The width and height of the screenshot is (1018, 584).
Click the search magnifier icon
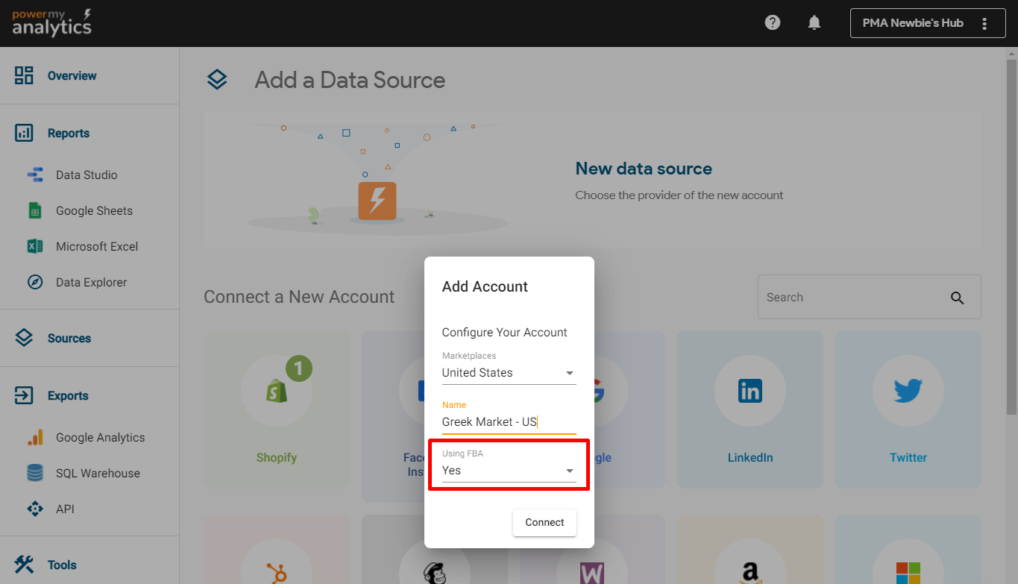pyautogui.click(x=958, y=298)
